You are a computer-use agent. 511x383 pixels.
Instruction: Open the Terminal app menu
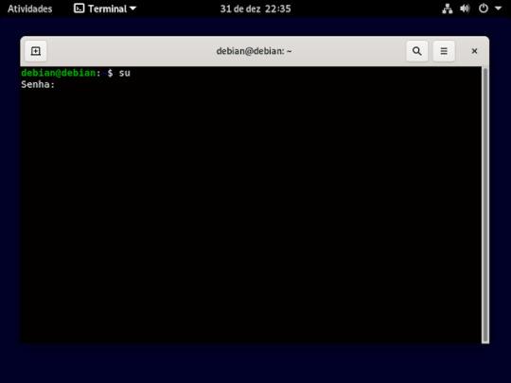click(105, 9)
